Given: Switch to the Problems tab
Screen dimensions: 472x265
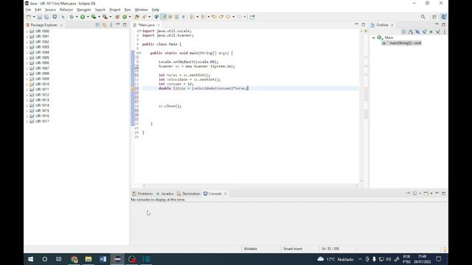Looking at the screenshot, I should [142, 194].
